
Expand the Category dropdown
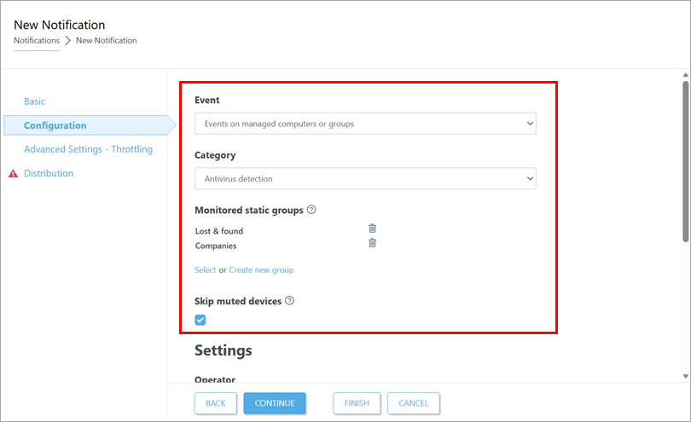pyautogui.click(x=365, y=179)
